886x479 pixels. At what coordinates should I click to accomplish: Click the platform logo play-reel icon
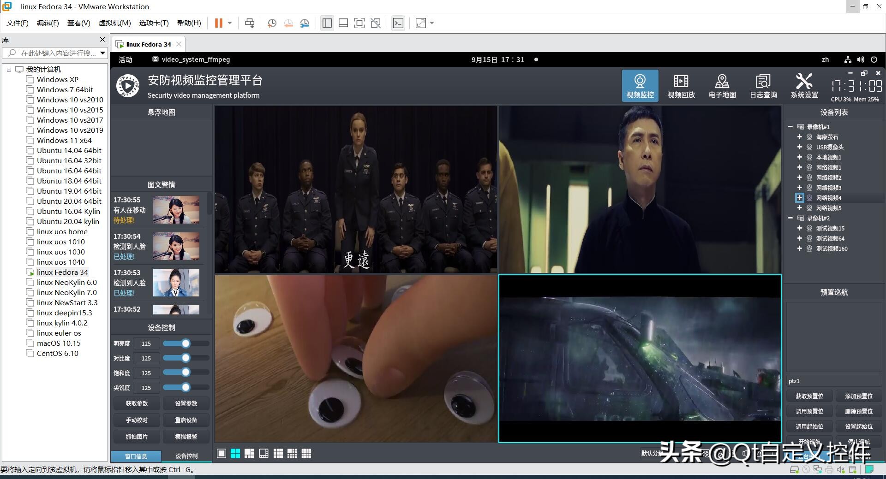coord(128,86)
